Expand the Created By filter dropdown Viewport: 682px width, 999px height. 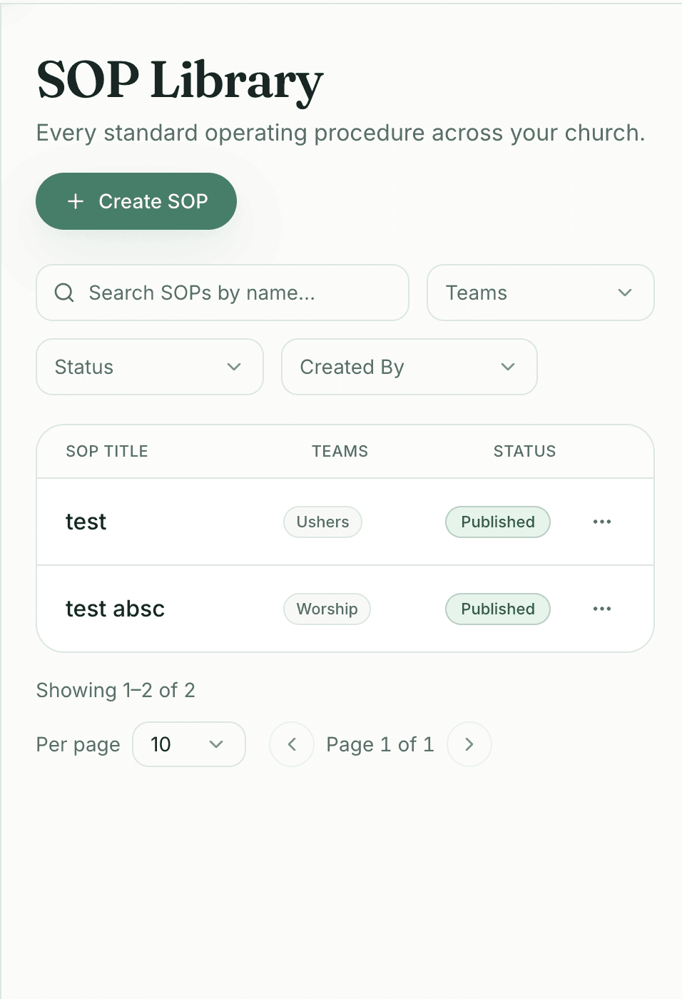pos(409,367)
